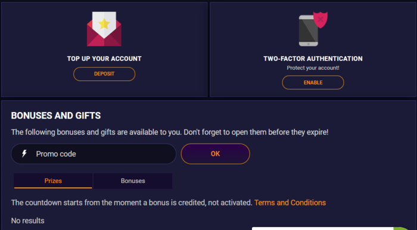Click the yellow star on the envelope
The width and height of the screenshot is (417, 230).
[x=104, y=24]
